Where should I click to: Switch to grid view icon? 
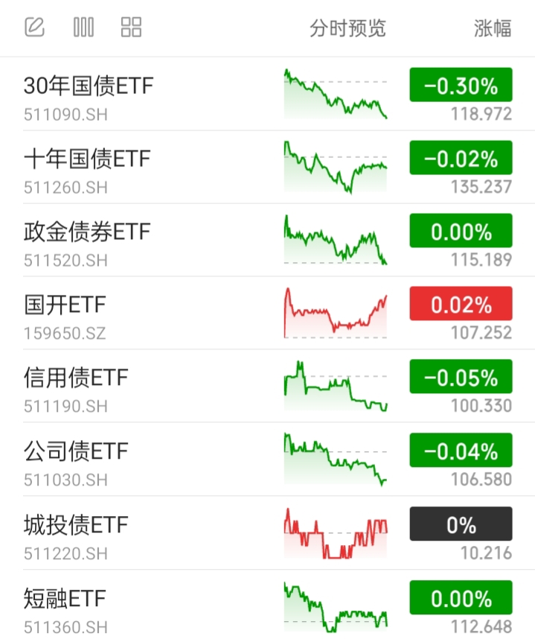tap(131, 28)
